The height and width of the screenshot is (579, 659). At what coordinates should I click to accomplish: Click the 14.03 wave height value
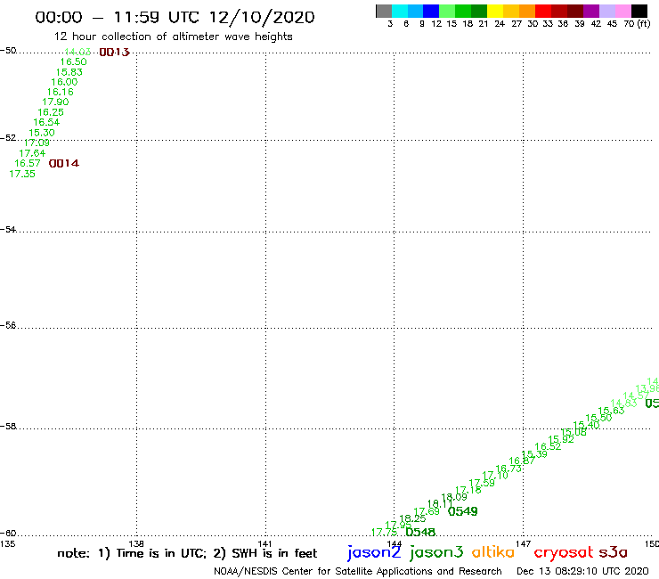(x=77, y=52)
